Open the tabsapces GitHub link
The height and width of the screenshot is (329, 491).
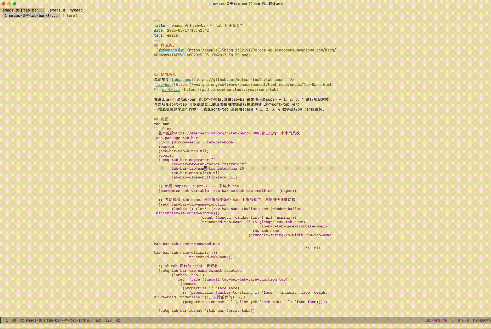181,80
